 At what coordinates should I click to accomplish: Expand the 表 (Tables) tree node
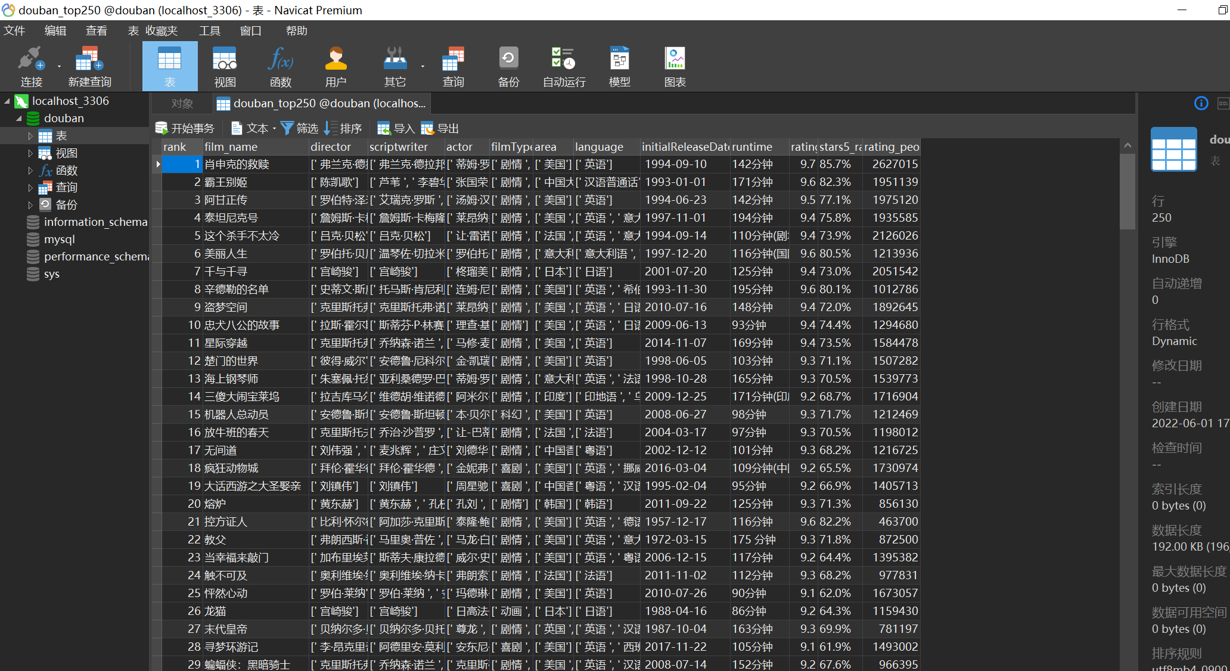coord(30,136)
